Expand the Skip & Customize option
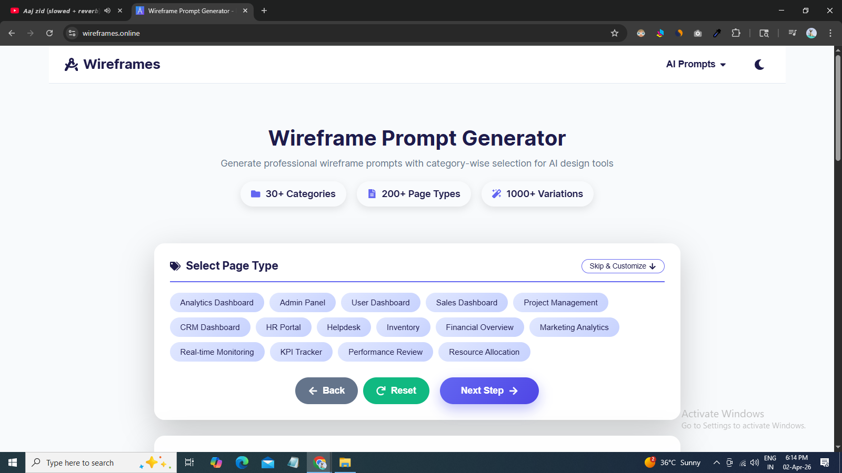Image resolution: width=842 pixels, height=473 pixels. (623, 266)
